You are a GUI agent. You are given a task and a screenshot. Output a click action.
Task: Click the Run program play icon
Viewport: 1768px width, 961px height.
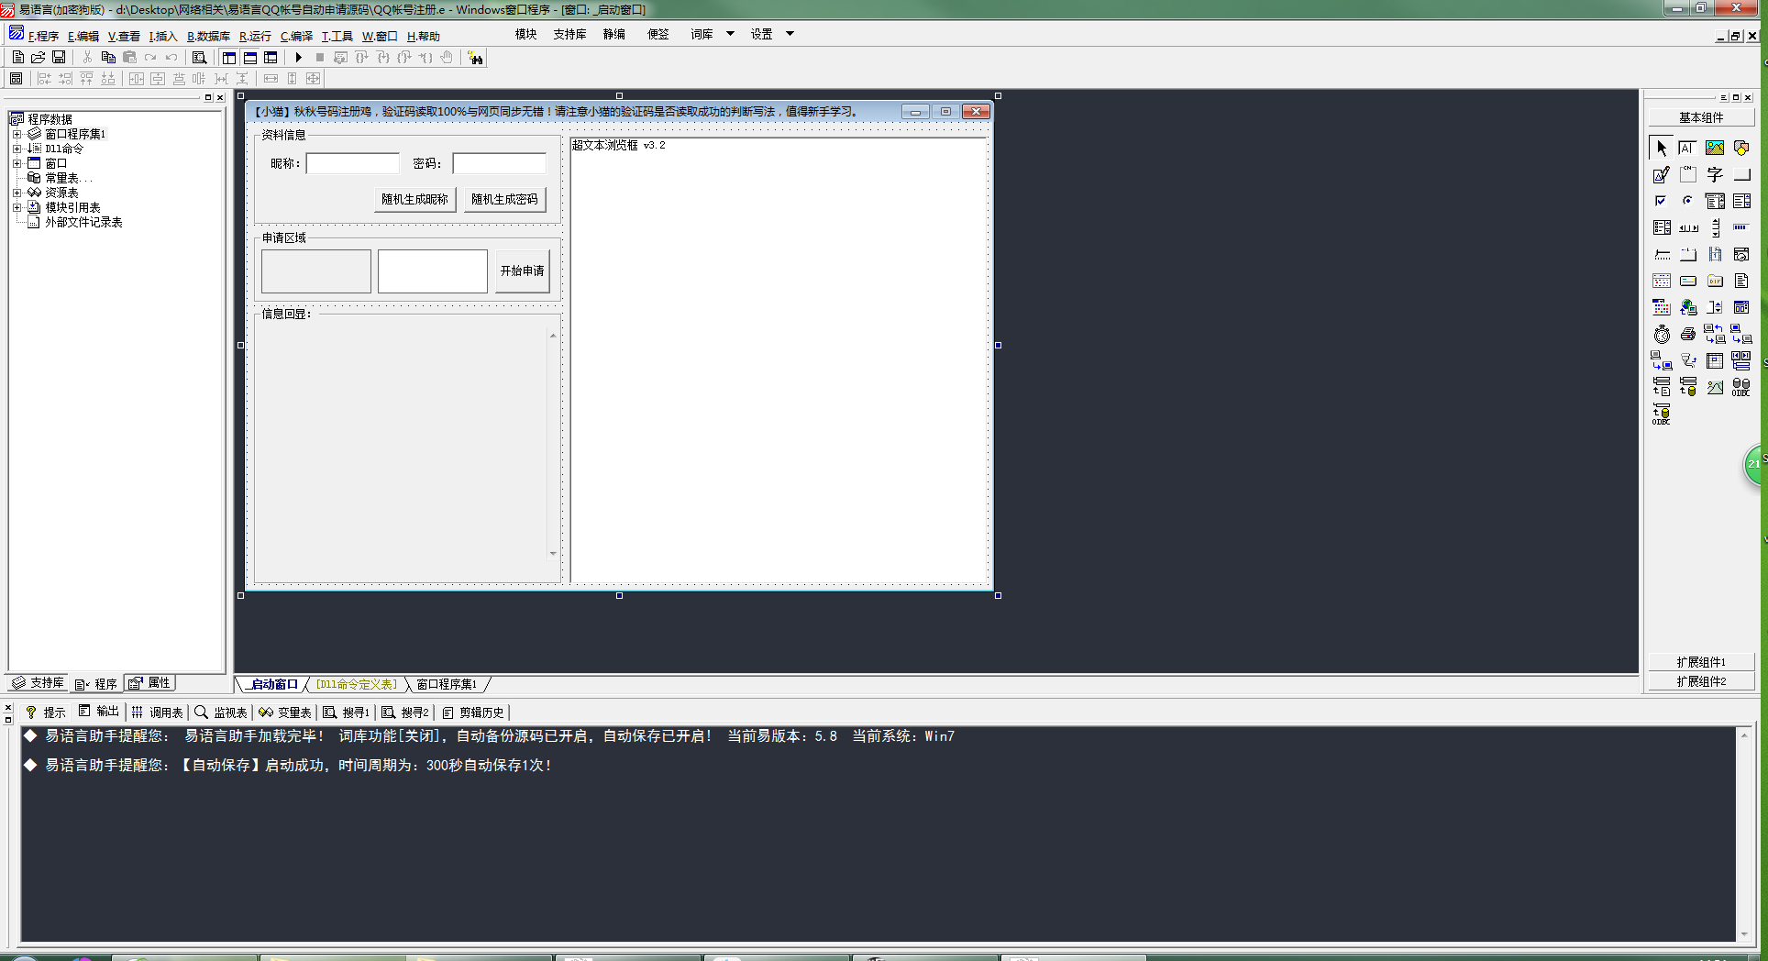[298, 58]
